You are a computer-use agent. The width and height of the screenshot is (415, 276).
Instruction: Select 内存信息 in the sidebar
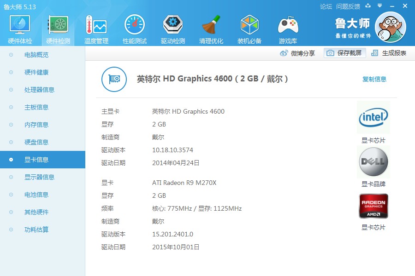42,125
